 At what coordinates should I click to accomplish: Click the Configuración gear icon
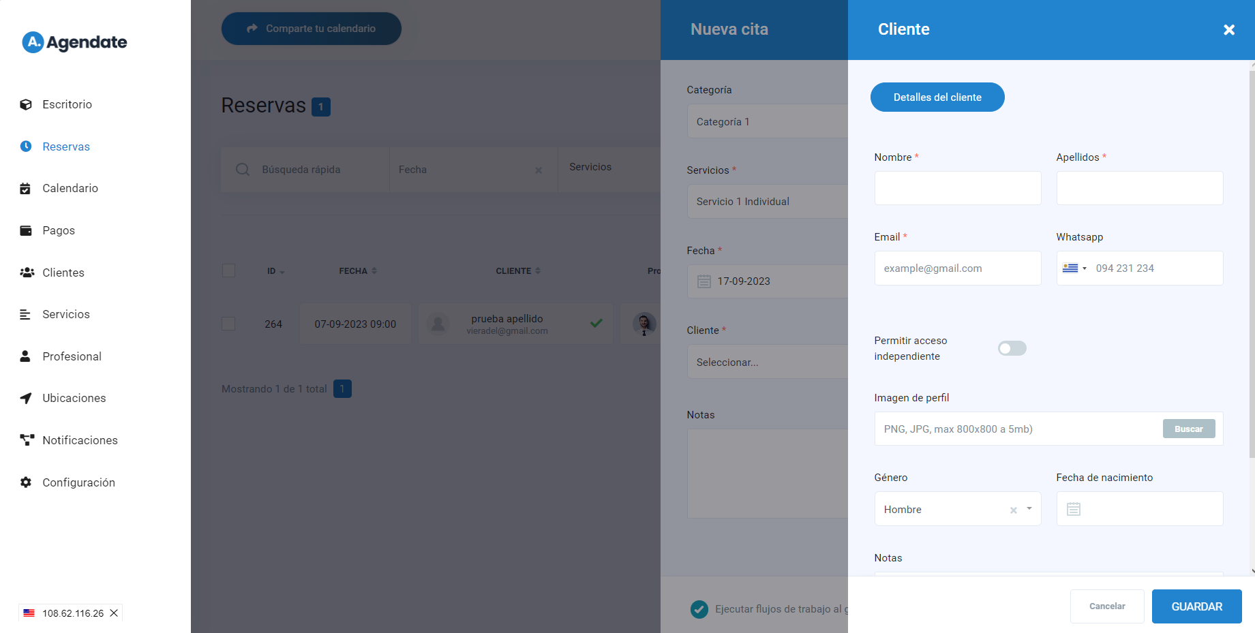click(x=26, y=482)
